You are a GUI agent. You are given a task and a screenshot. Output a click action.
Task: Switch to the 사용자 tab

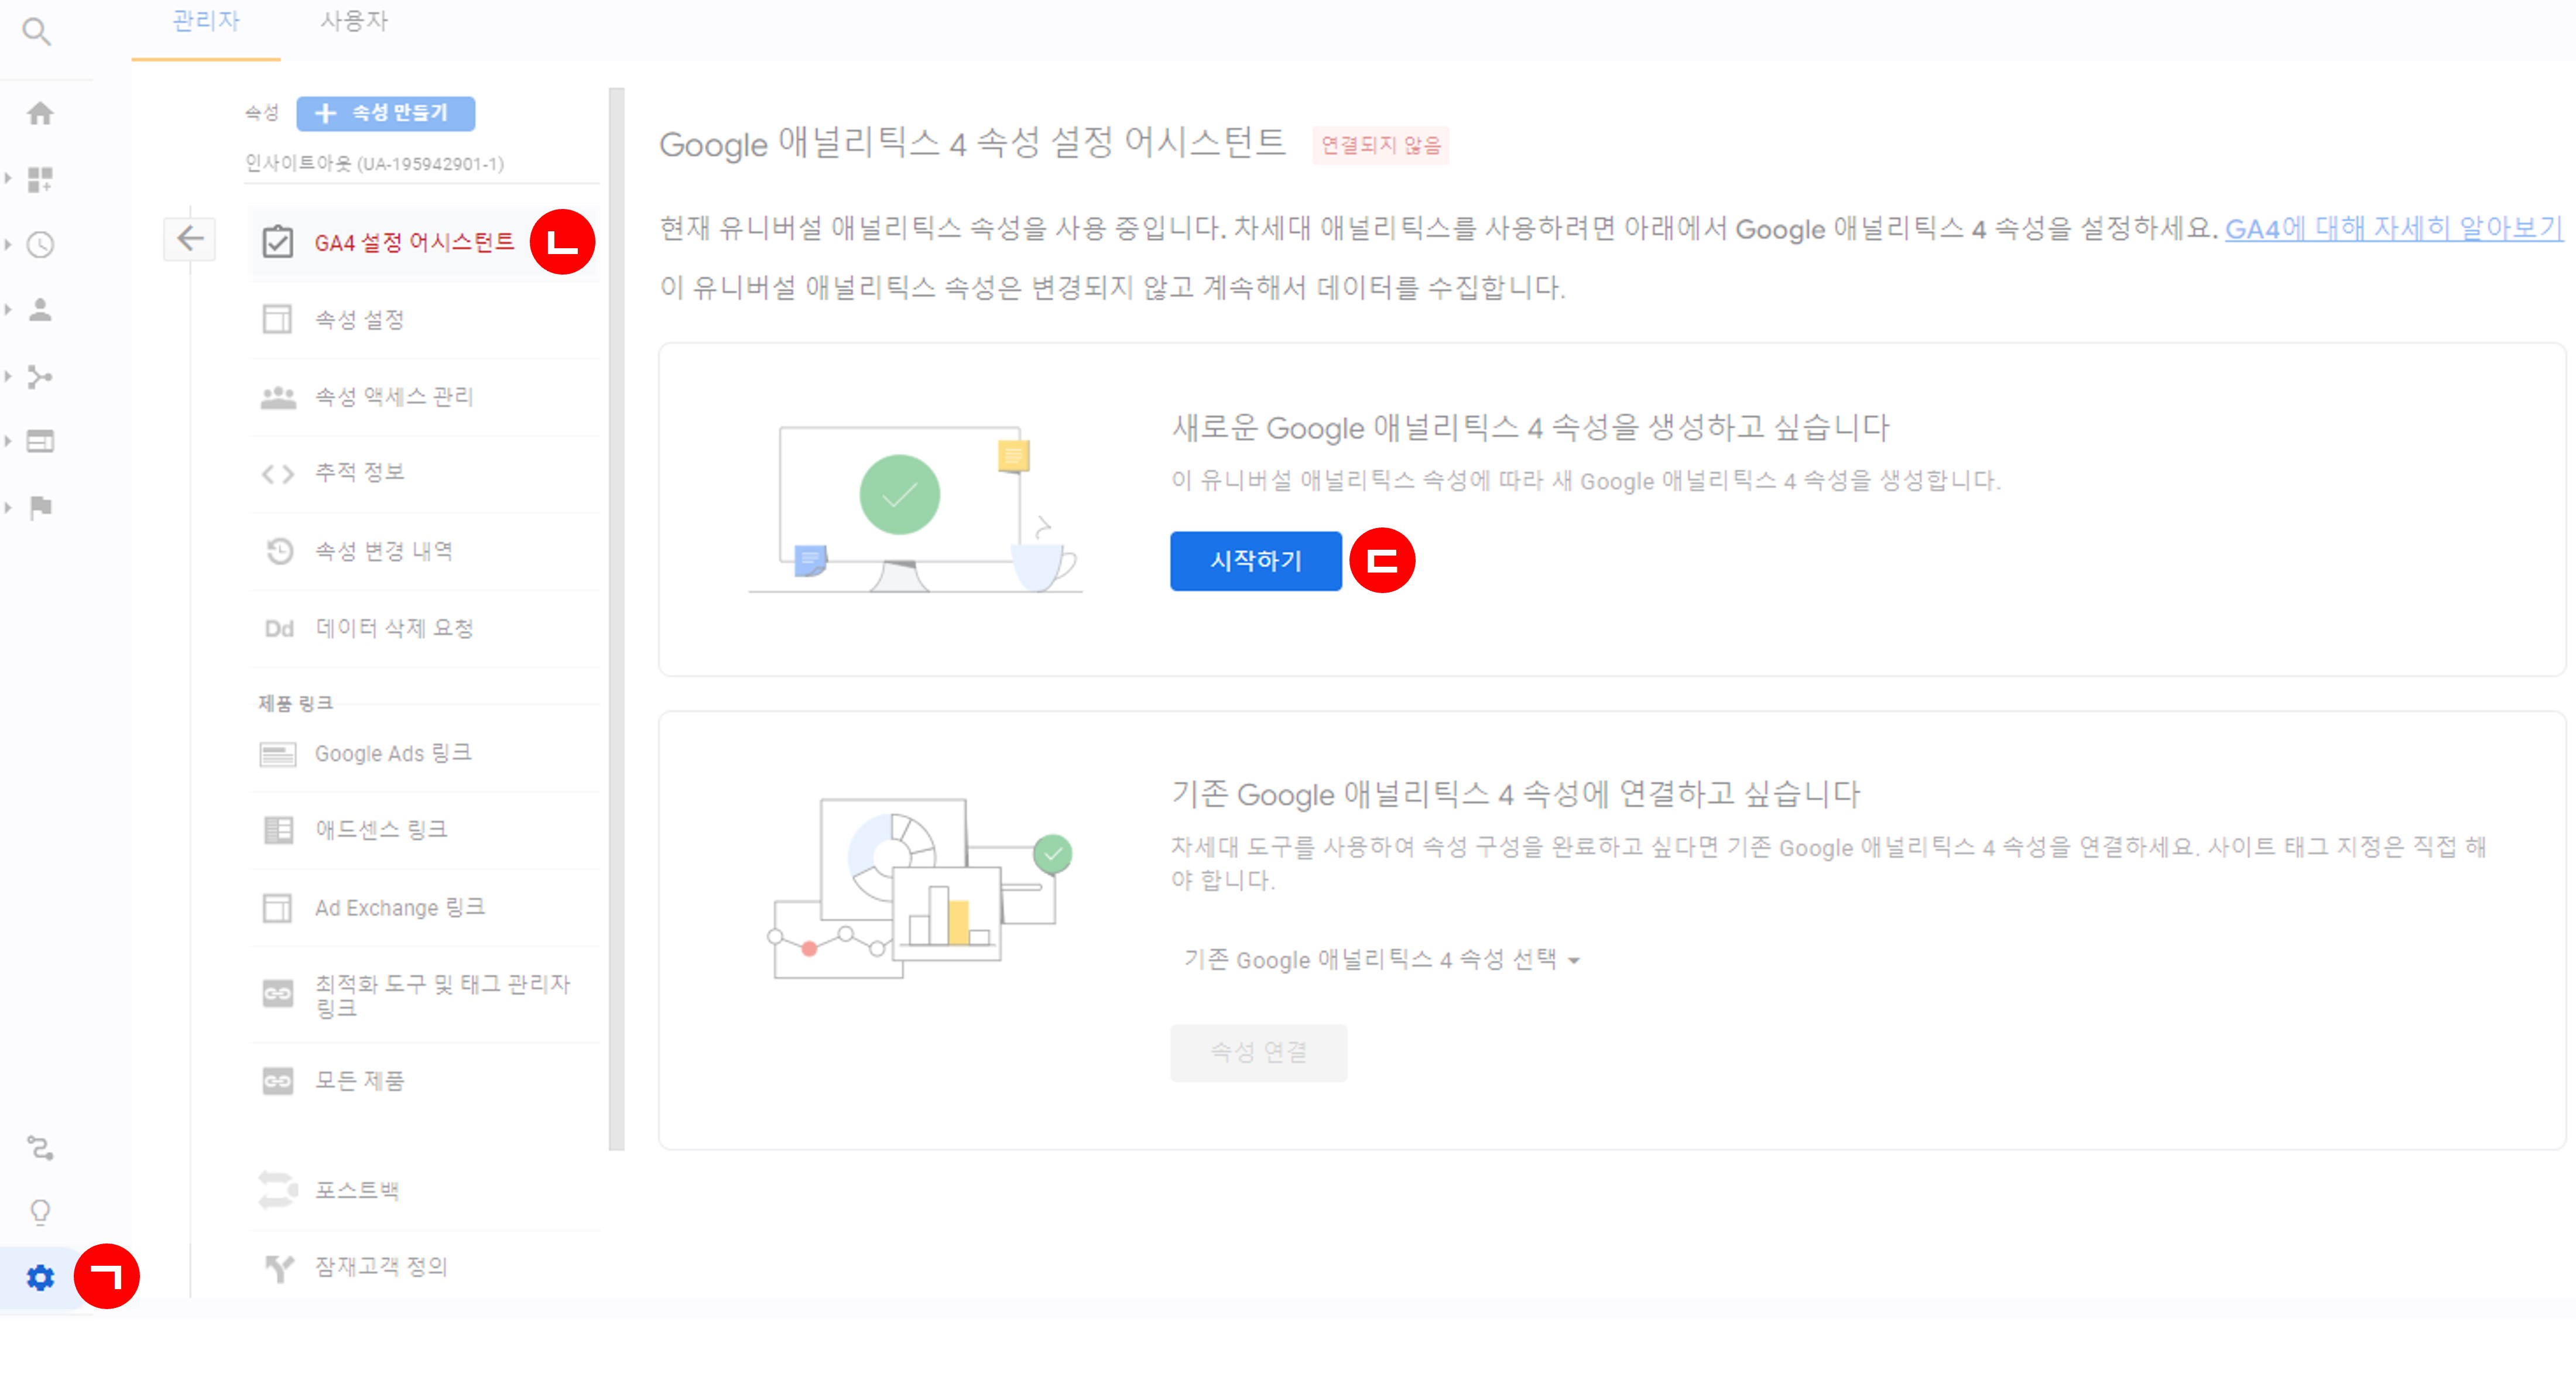pos(353,22)
